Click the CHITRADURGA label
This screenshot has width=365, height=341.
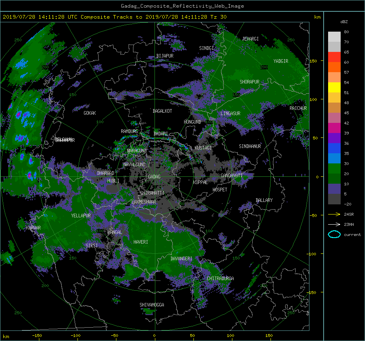coord(220,279)
